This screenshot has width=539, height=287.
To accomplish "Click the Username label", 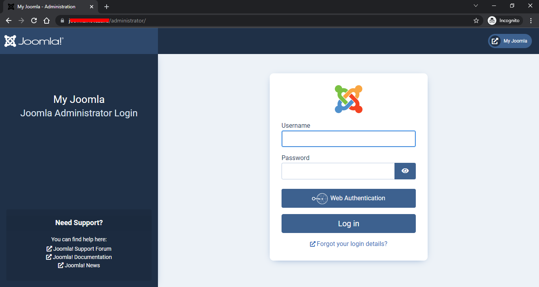I will pyautogui.click(x=296, y=126).
